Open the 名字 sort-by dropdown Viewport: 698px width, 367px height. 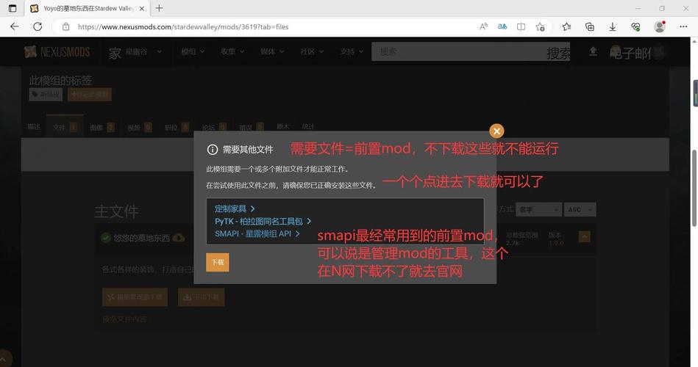point(539,209)
